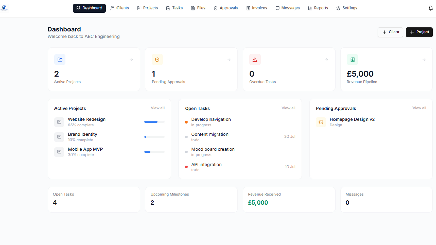Screen dimensions: 436x245
Task: Click grey status dot for Mood board creation
Action: (x=186, y=152)
